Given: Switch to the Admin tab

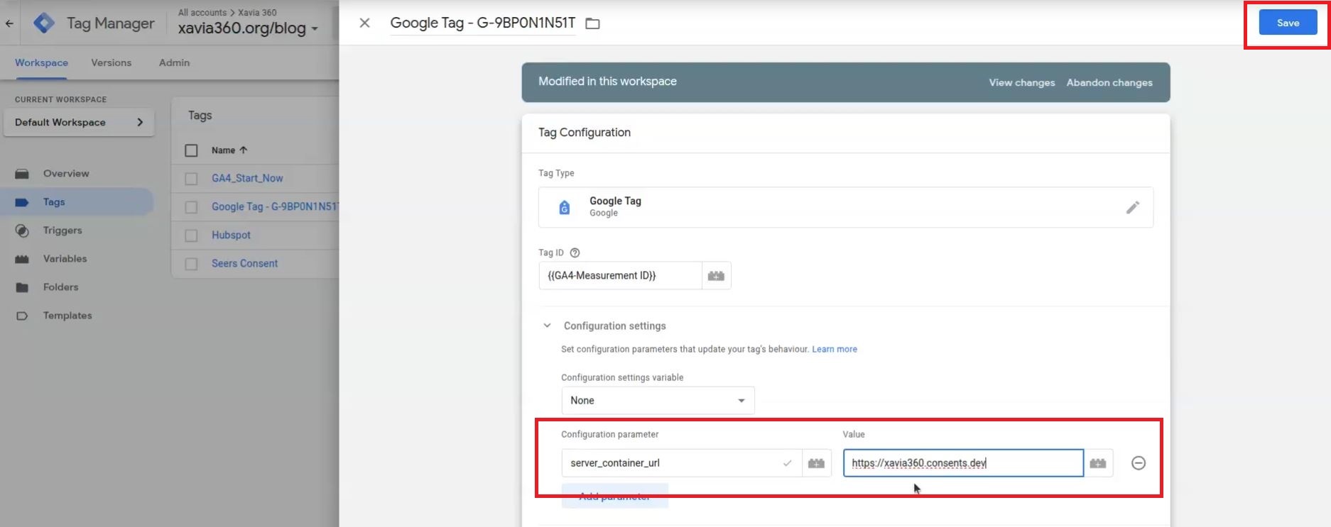Looking at the screenshot, I should (x=174, y=62).
